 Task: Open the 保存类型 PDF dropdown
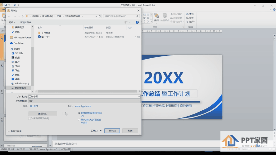(84, 101)
